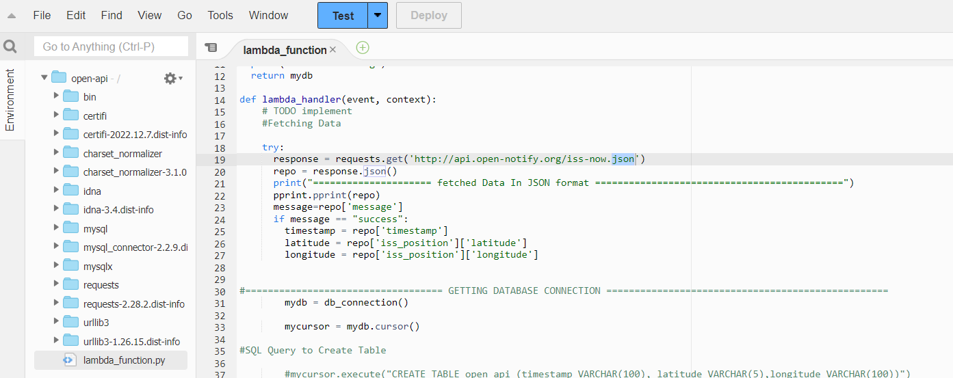Click the 'mycursor = mydb.cursor()' code line

point(352,326)
